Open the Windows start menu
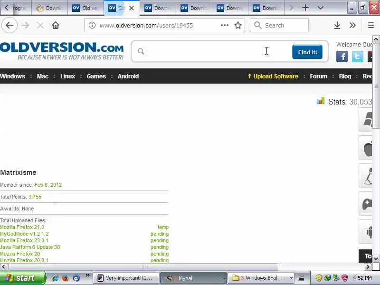This screenshot has width=380, height=285. (x=22, y=278)
